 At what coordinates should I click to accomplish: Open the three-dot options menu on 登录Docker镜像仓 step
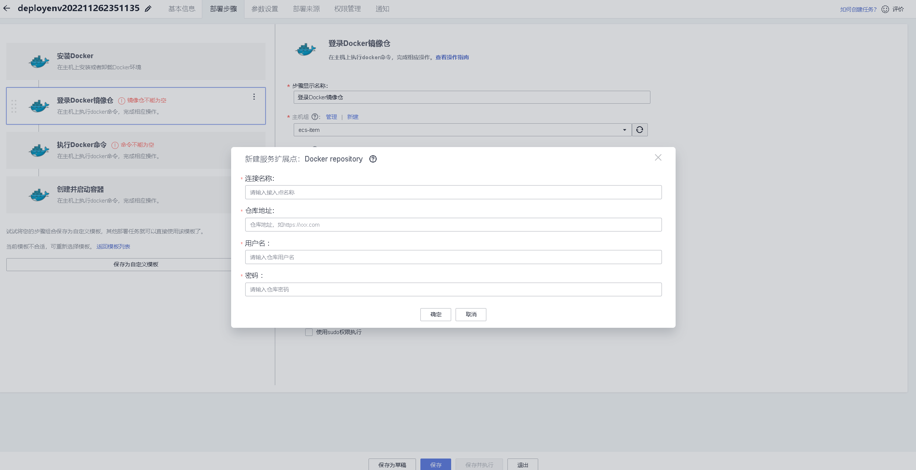tap(254, 97)
